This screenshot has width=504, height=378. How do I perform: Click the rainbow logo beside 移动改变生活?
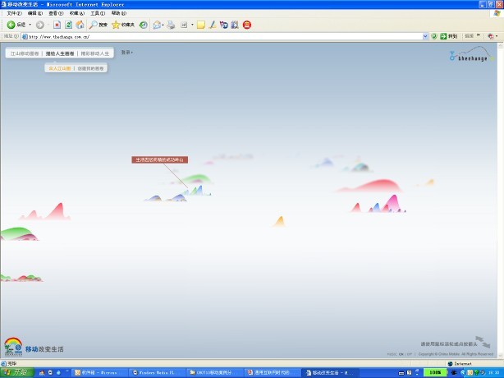(x=13, y=347)
